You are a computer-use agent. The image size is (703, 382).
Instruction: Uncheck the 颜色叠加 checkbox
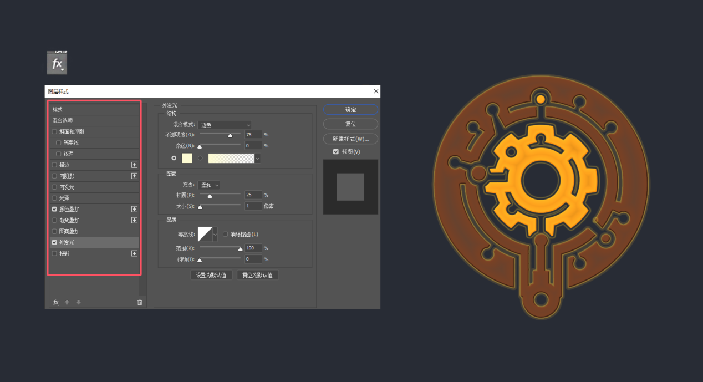tap(54, 209)
